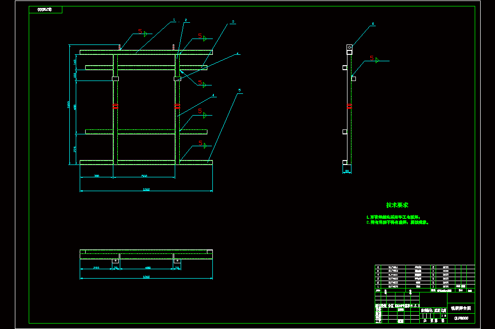The height and width of the screenshot is (329, 495).
Task: Click the "300" dimension in front view
Action: 97,176
